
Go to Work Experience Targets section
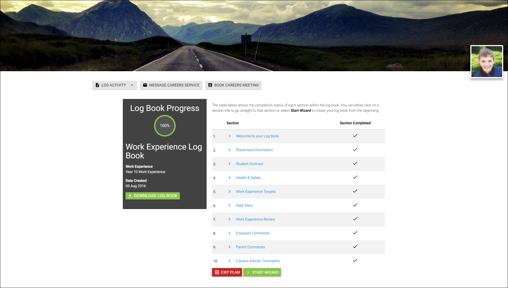pos(255,191)
